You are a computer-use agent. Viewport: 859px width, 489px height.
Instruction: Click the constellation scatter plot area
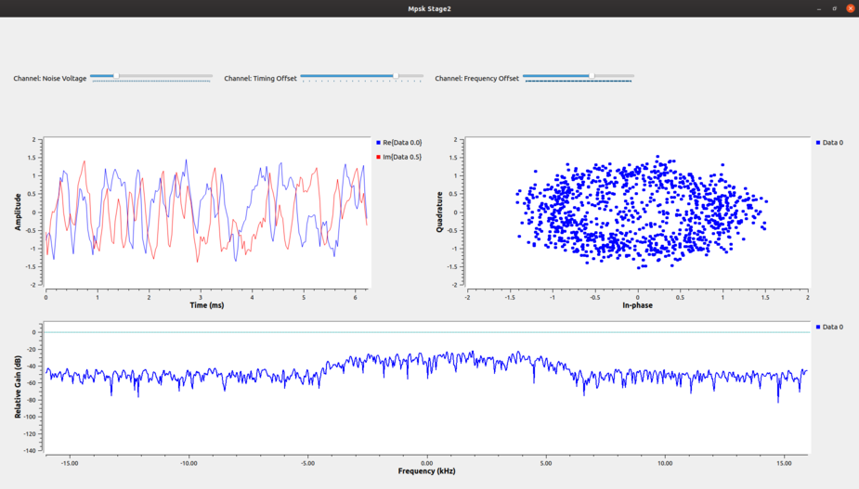(637, 212)
